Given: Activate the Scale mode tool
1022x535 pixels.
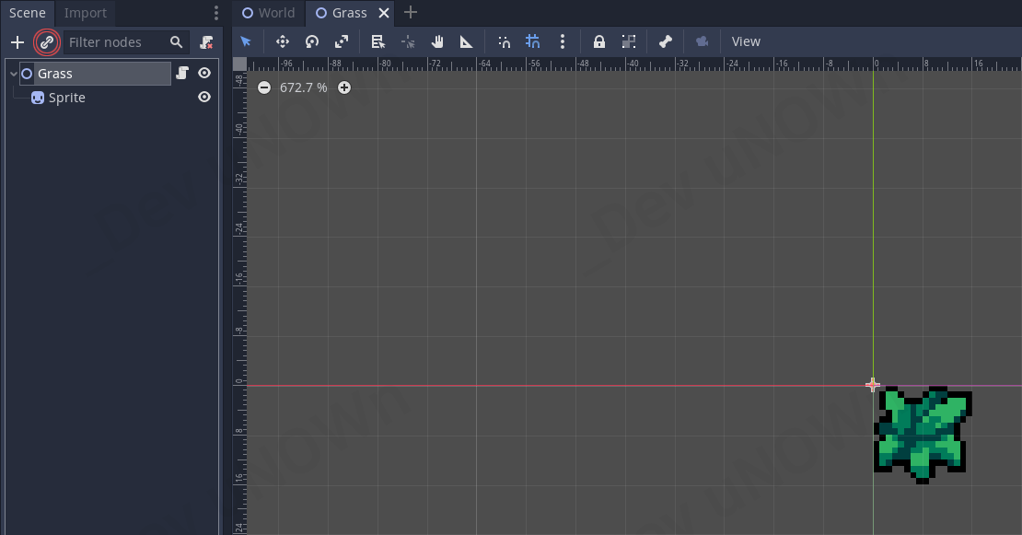Looking at the screenshot, I should (342, 41).
